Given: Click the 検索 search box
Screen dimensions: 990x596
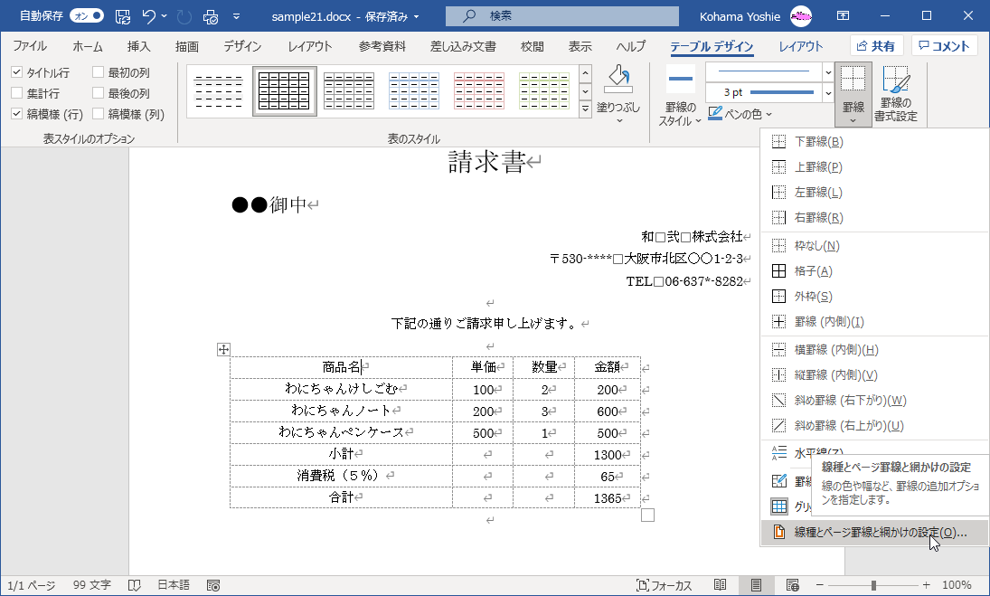Looking at the screenshot, I should pos(561,15).
